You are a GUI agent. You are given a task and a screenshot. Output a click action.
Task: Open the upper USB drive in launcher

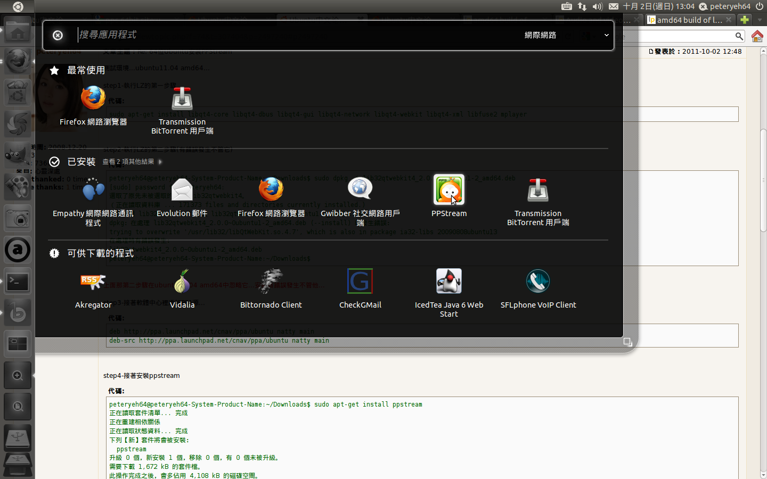18,438
